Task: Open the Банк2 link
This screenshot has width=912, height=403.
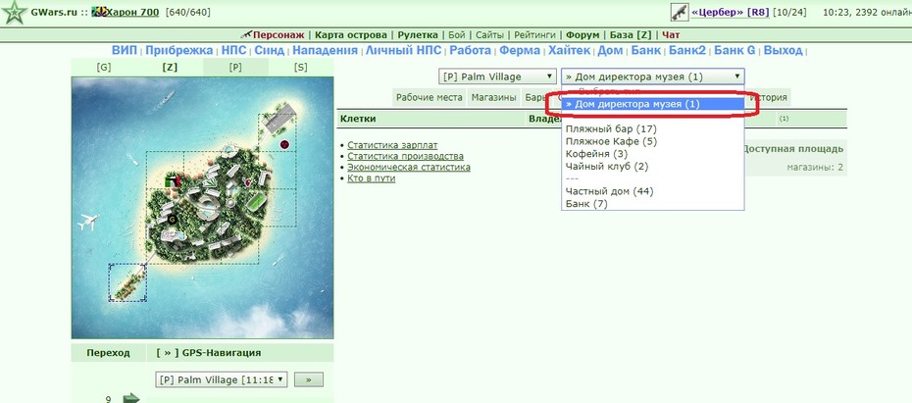Action: 686,51
